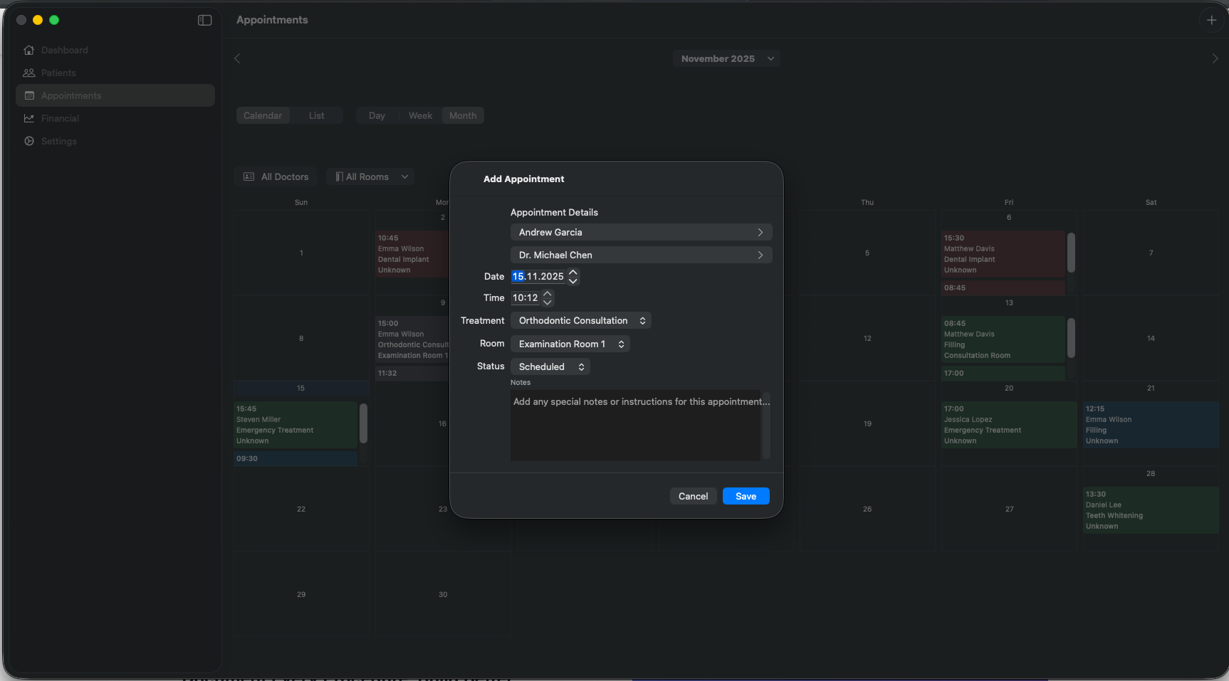Navigate to the next month
Viewport: 1229px width, 681px height.
(1215, 58)
